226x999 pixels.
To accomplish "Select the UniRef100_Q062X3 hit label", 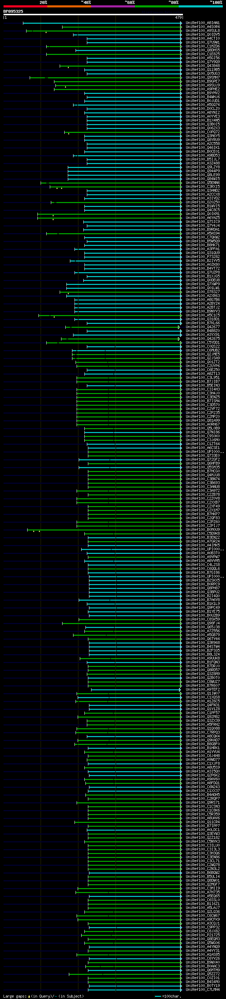I will click(202, 128).
